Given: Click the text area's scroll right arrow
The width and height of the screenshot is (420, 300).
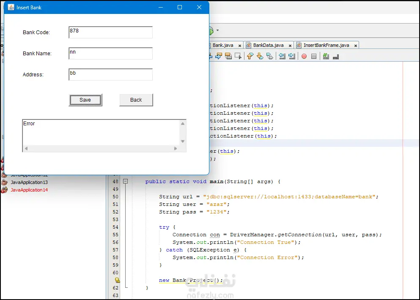Looking at the screenshot, I should tap(176, 149).
